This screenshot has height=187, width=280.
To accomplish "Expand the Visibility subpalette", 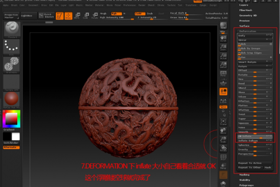I will pos(245,180).
